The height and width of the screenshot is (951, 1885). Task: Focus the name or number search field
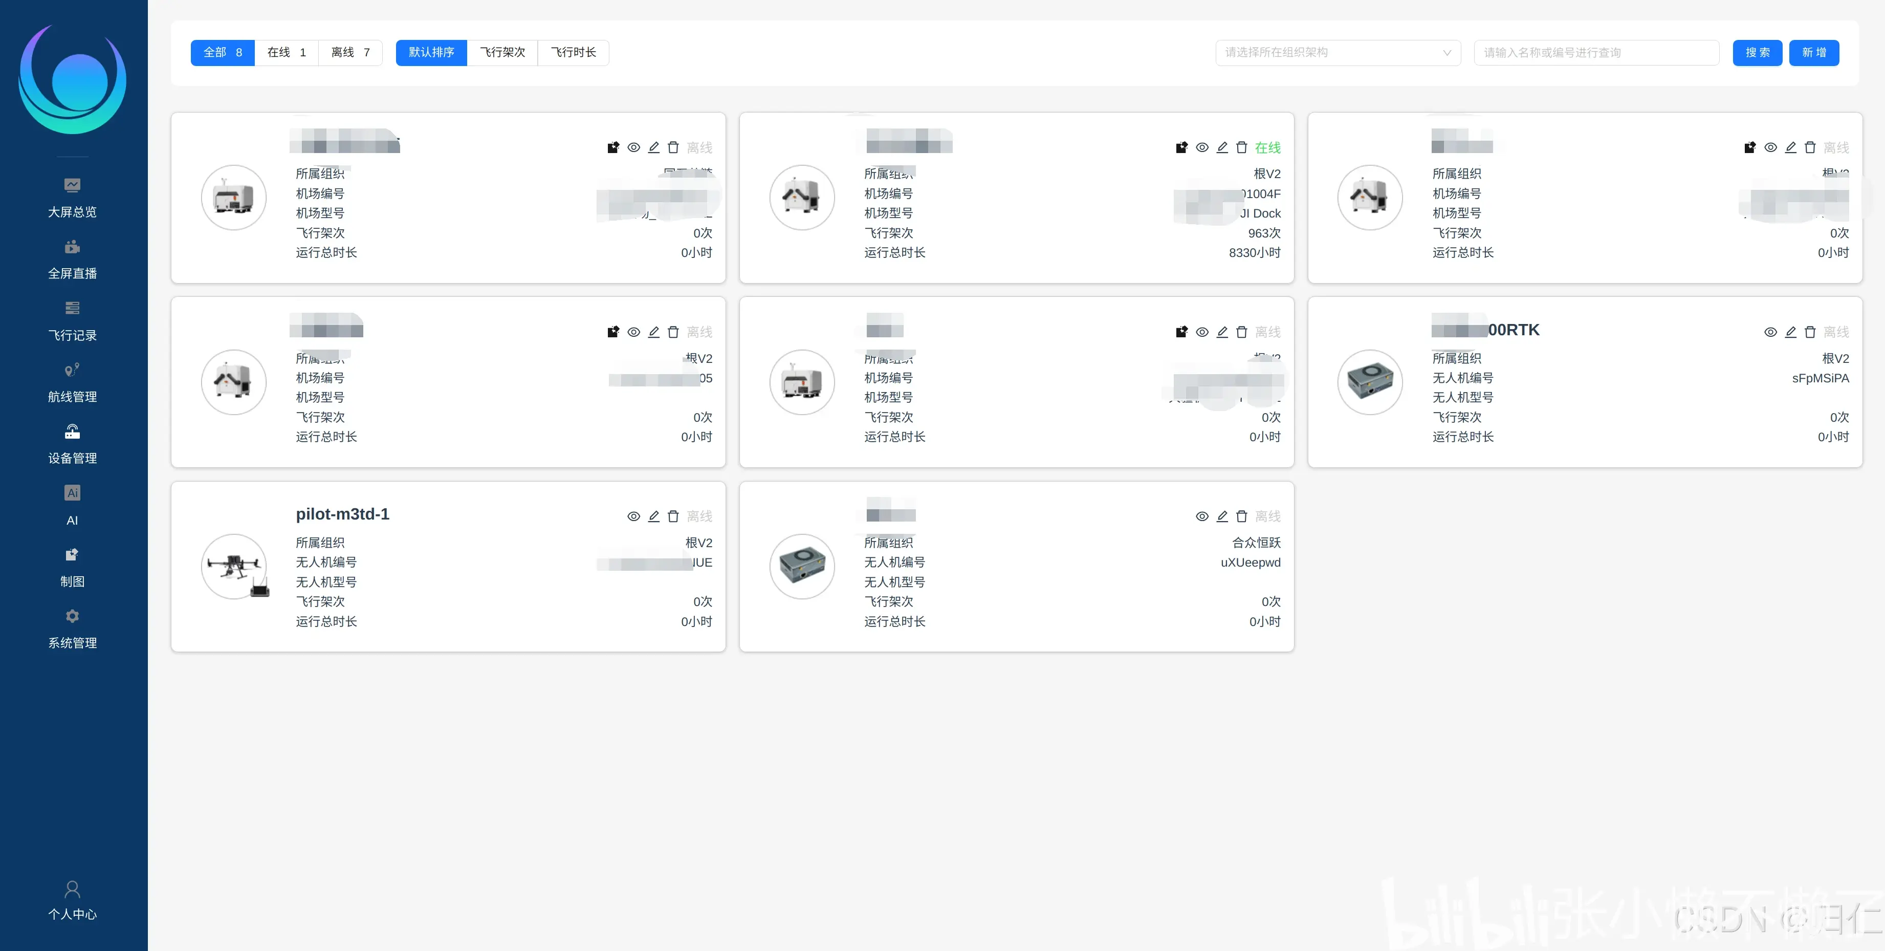[1596, 53]
